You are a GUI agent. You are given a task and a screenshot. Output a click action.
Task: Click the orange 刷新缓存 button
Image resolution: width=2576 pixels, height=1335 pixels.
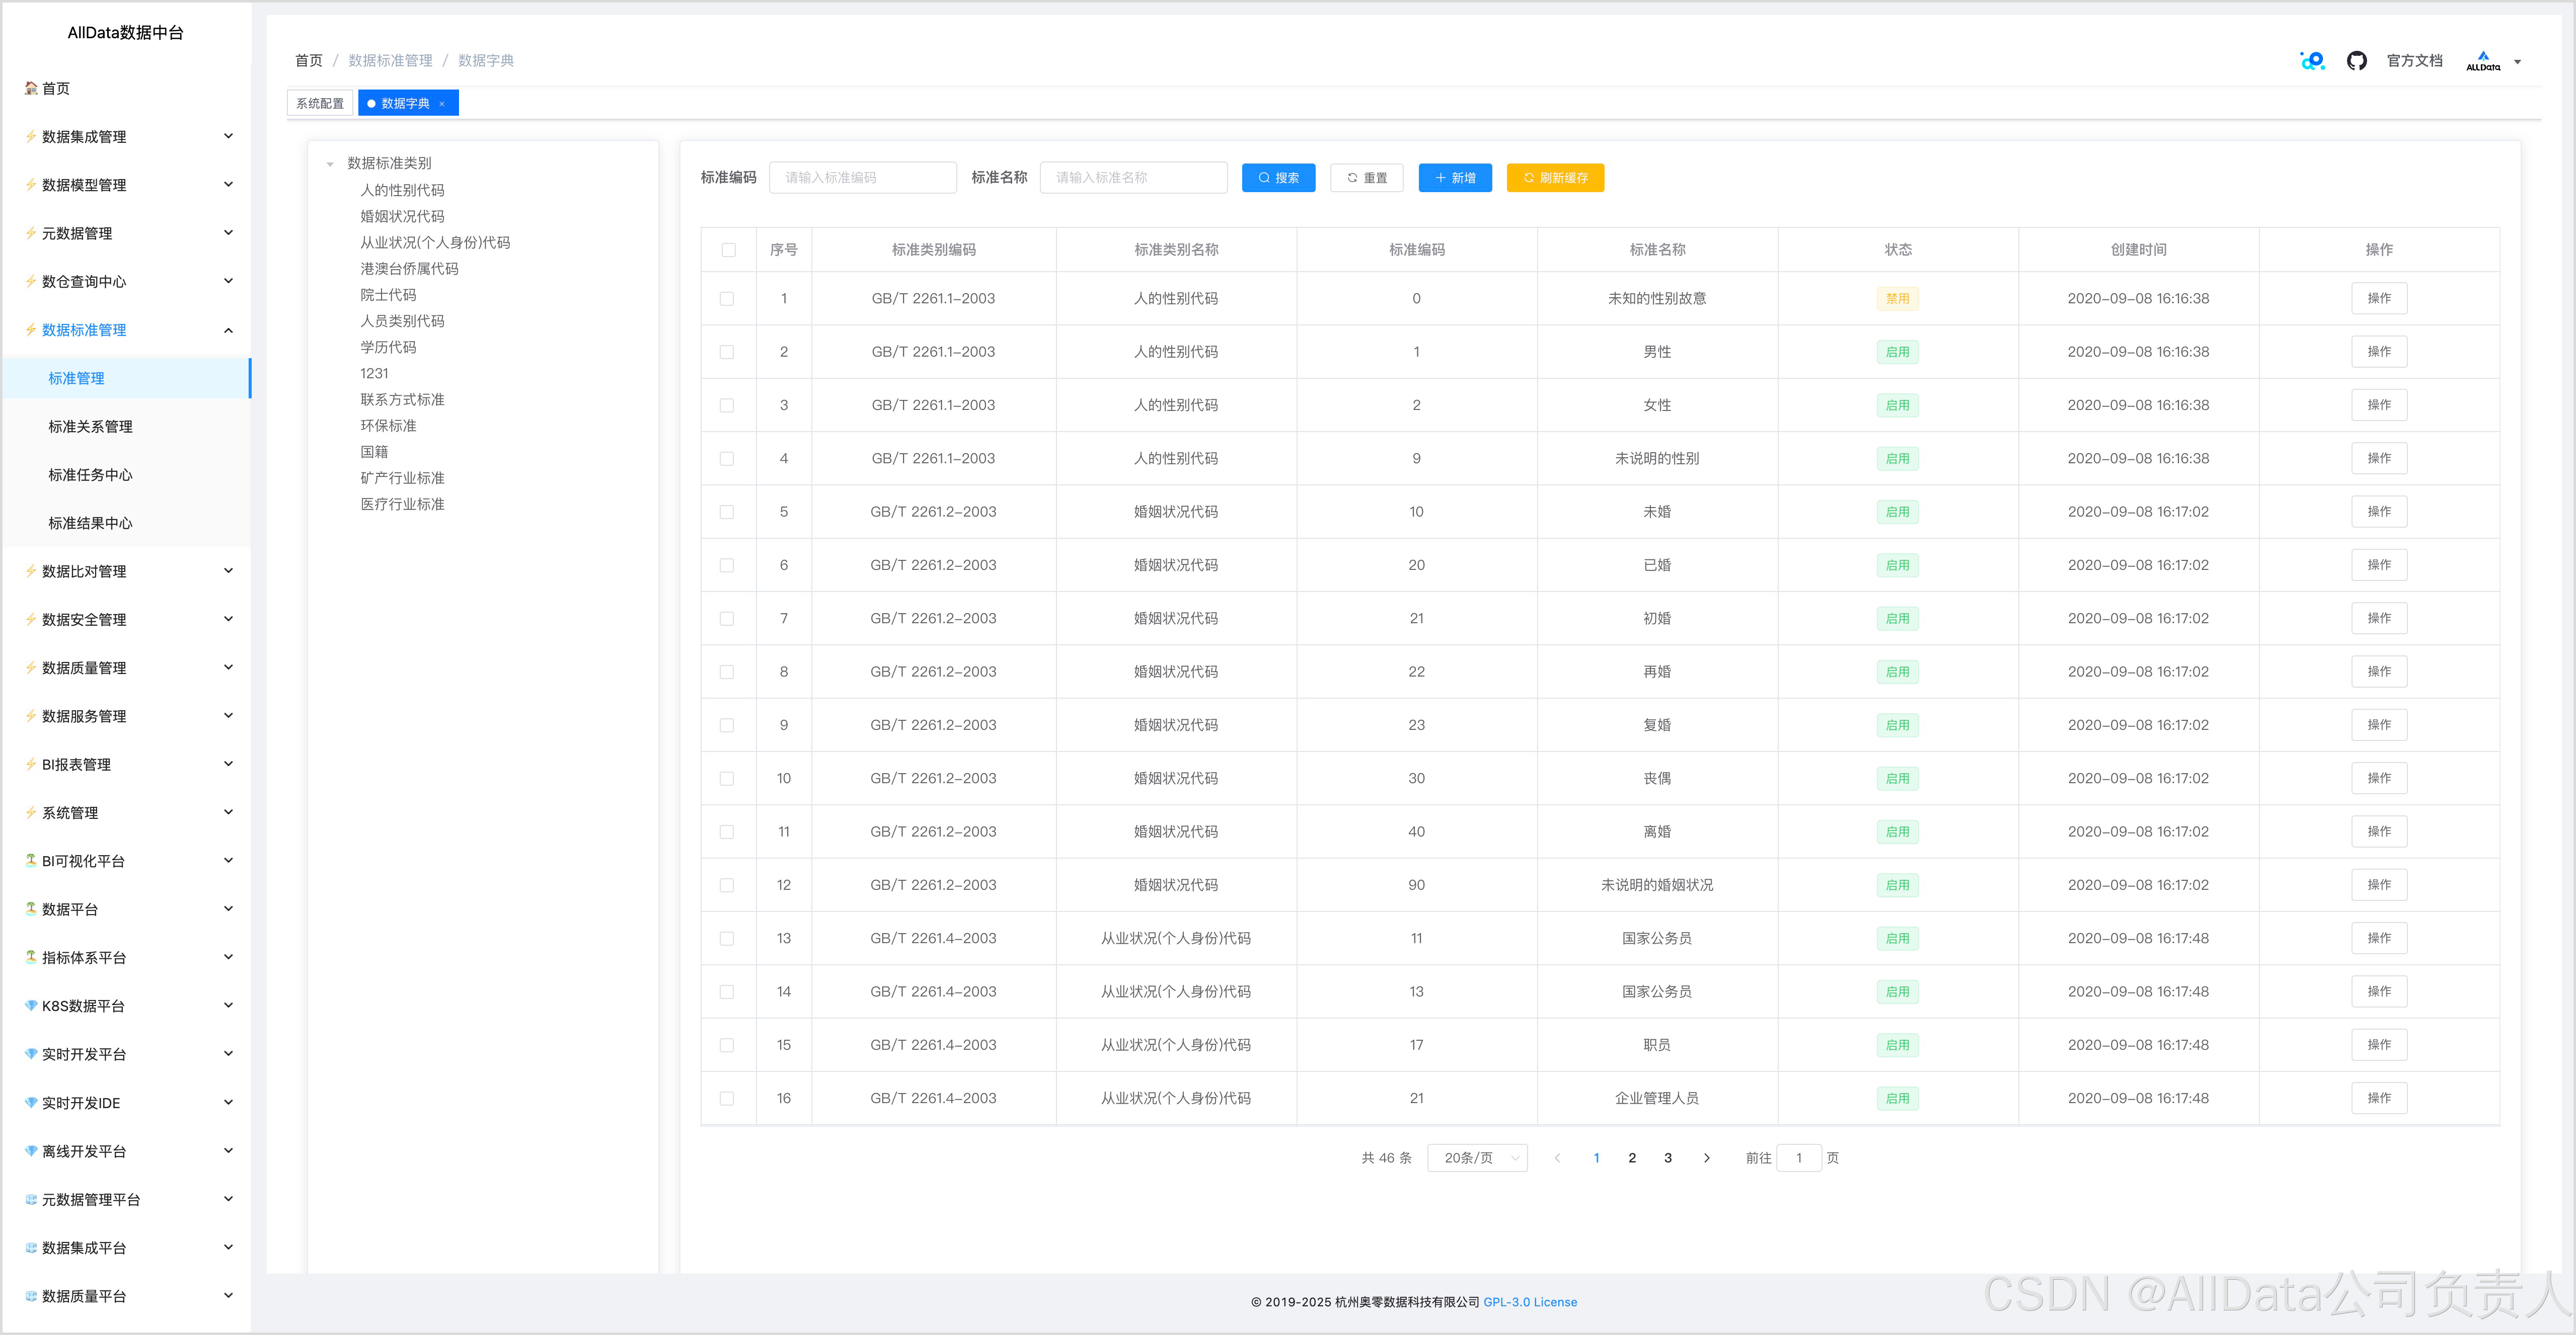tap(1555, 178)
